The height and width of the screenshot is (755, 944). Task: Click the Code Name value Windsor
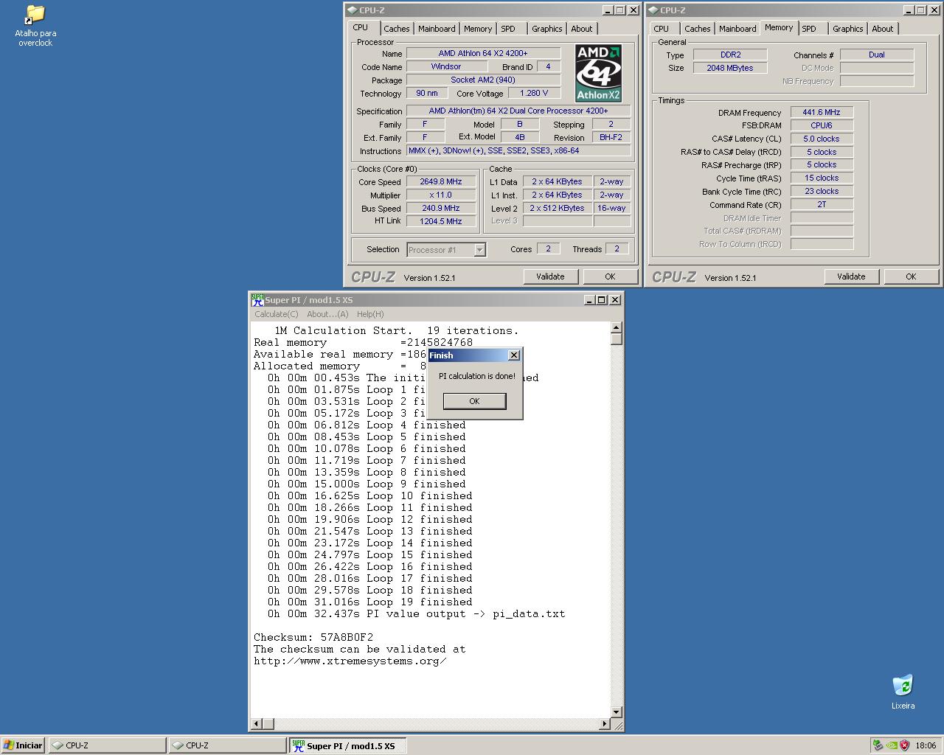446,66
